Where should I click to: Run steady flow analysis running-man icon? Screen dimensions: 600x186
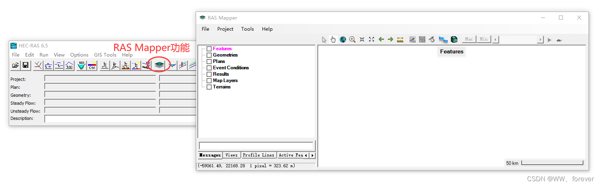(105, 65)
